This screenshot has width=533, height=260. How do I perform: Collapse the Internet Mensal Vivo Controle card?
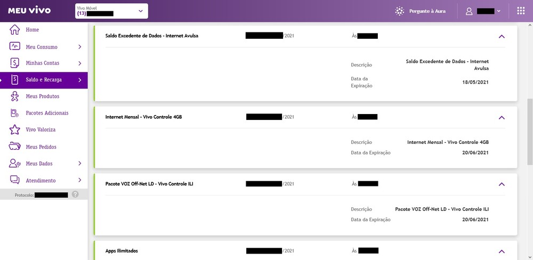click(502, 118)
